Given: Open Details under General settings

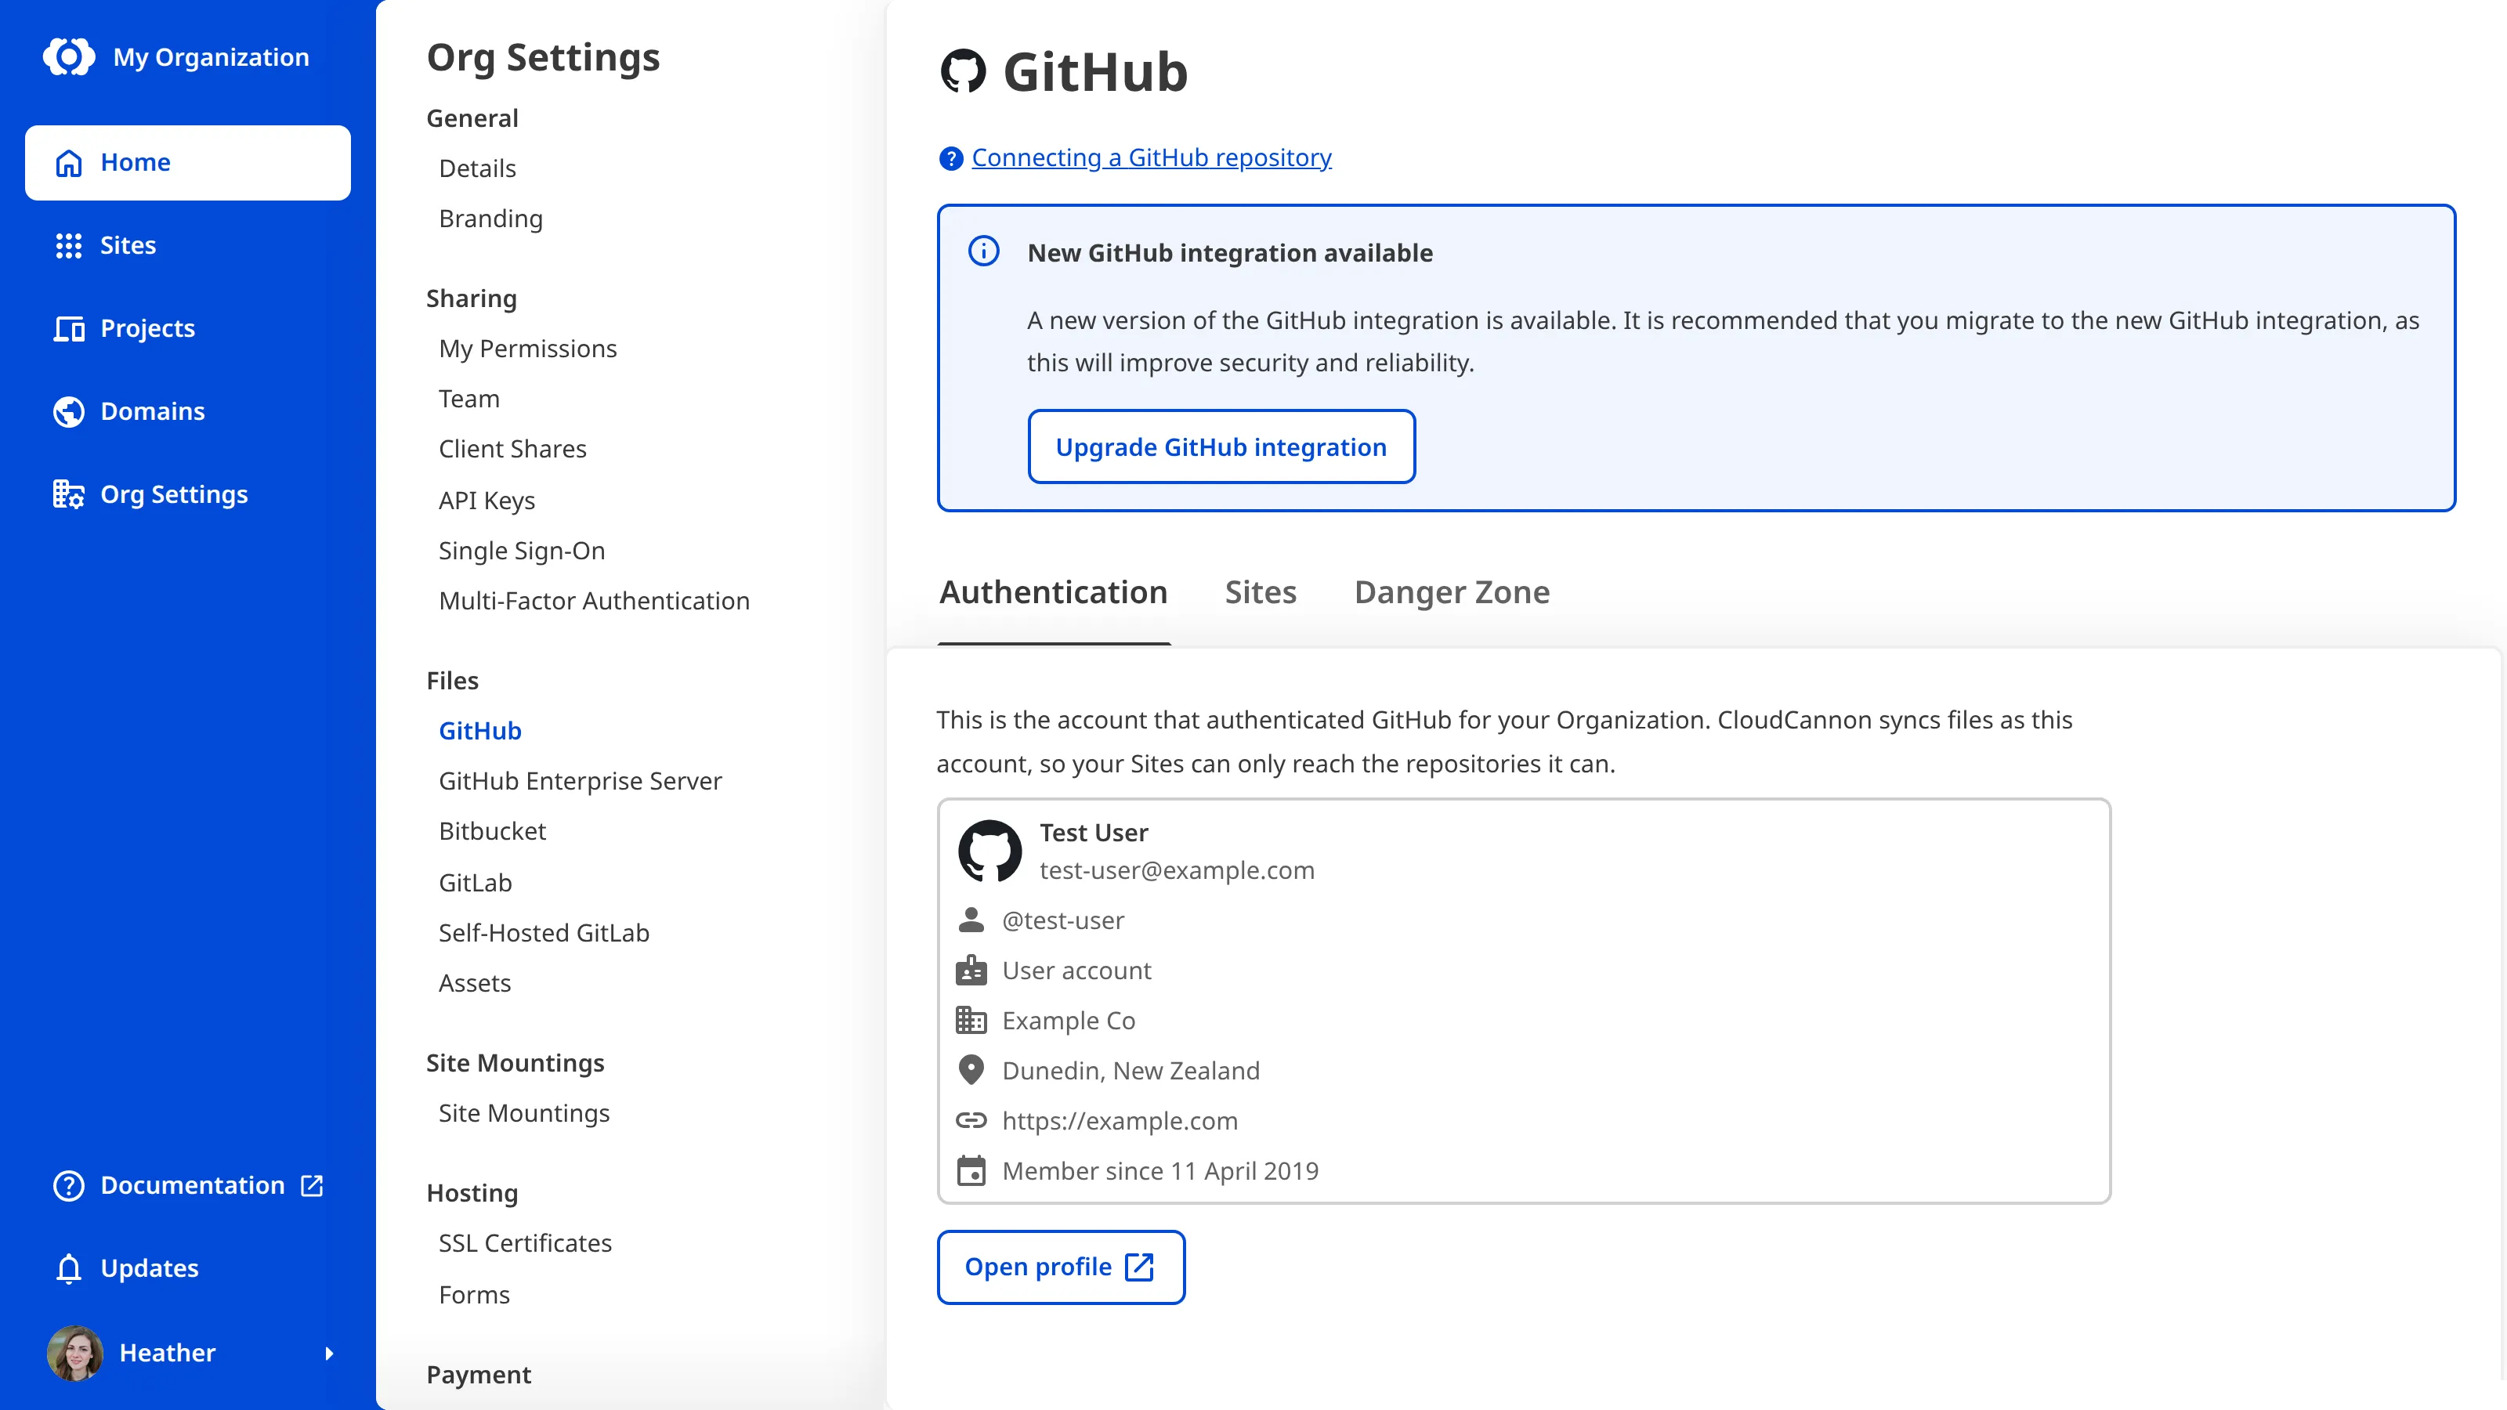Looking at the screenshot, I should coord(477,168).
